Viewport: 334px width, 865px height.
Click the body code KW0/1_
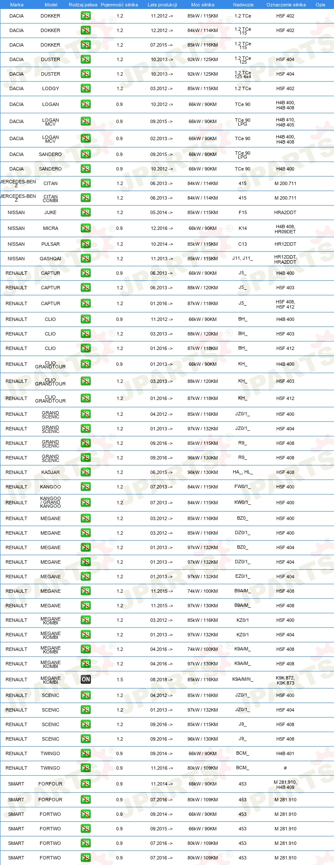(243, 503)
